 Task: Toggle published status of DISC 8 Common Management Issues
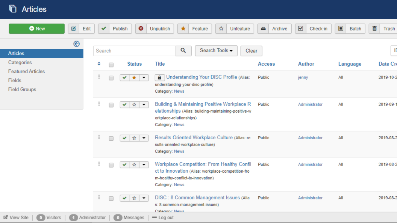pos(124,198)
